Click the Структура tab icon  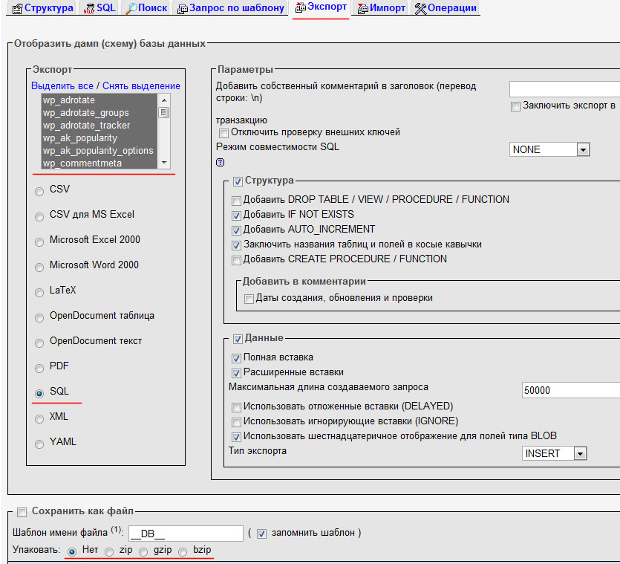tap(17, 9)
